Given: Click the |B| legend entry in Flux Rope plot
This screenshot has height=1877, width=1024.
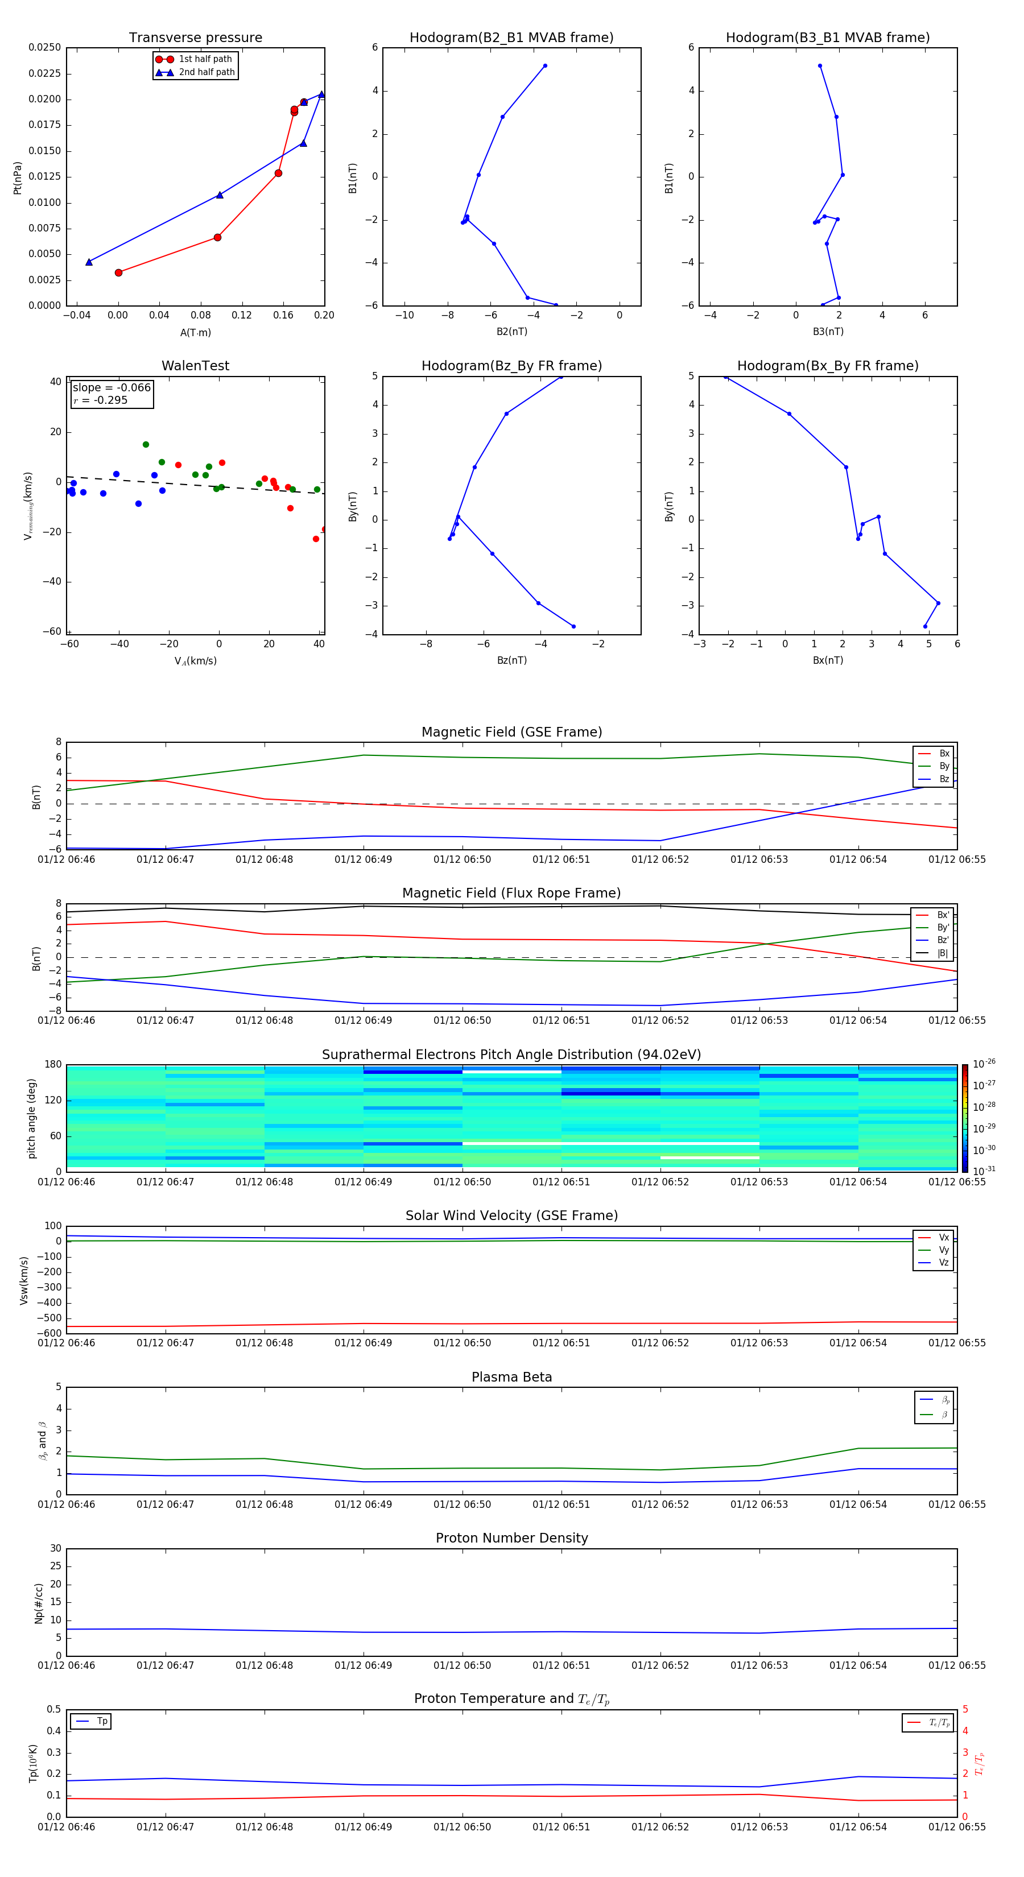Looking at the screenshot, I should point(933,953).
